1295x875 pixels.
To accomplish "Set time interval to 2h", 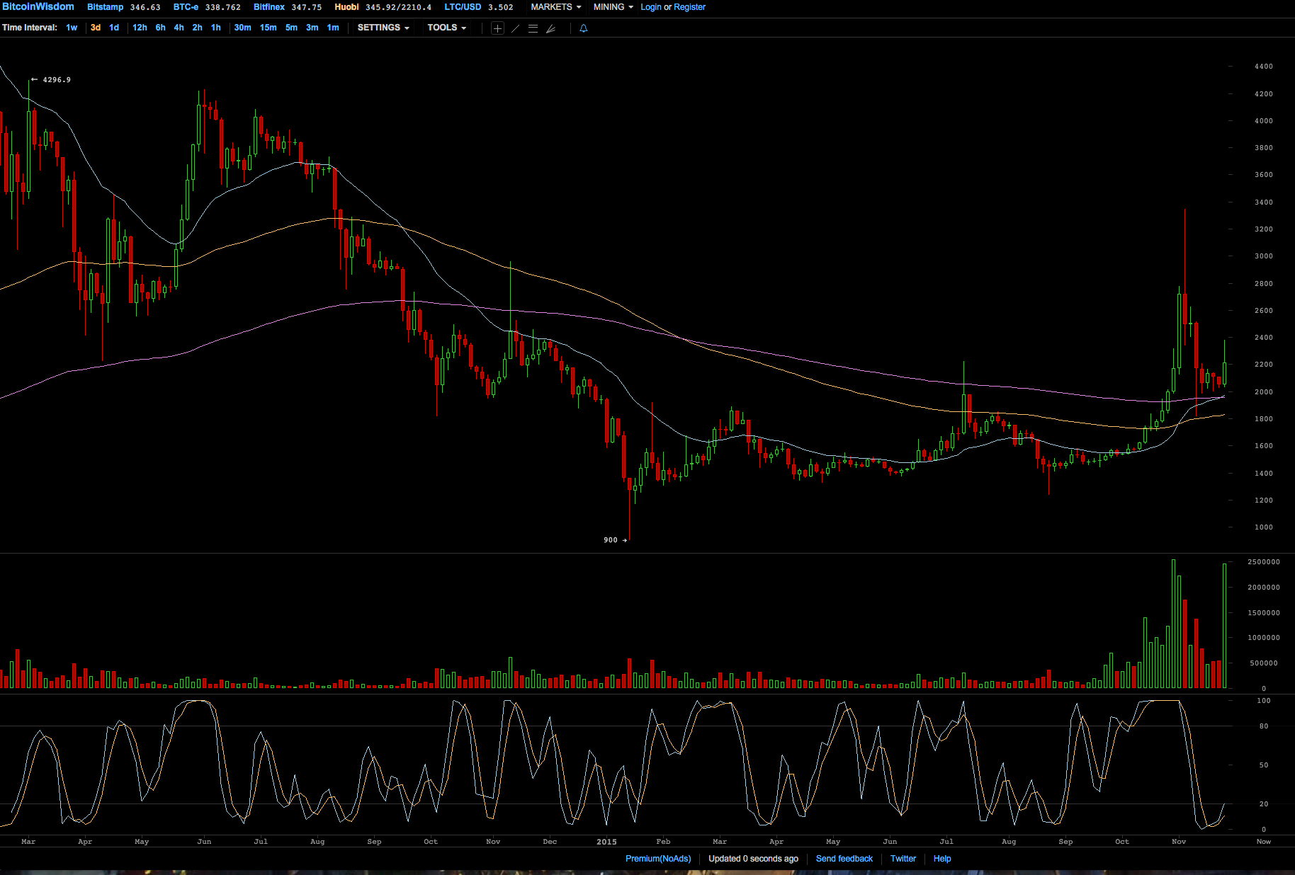I will click(197, 28).
